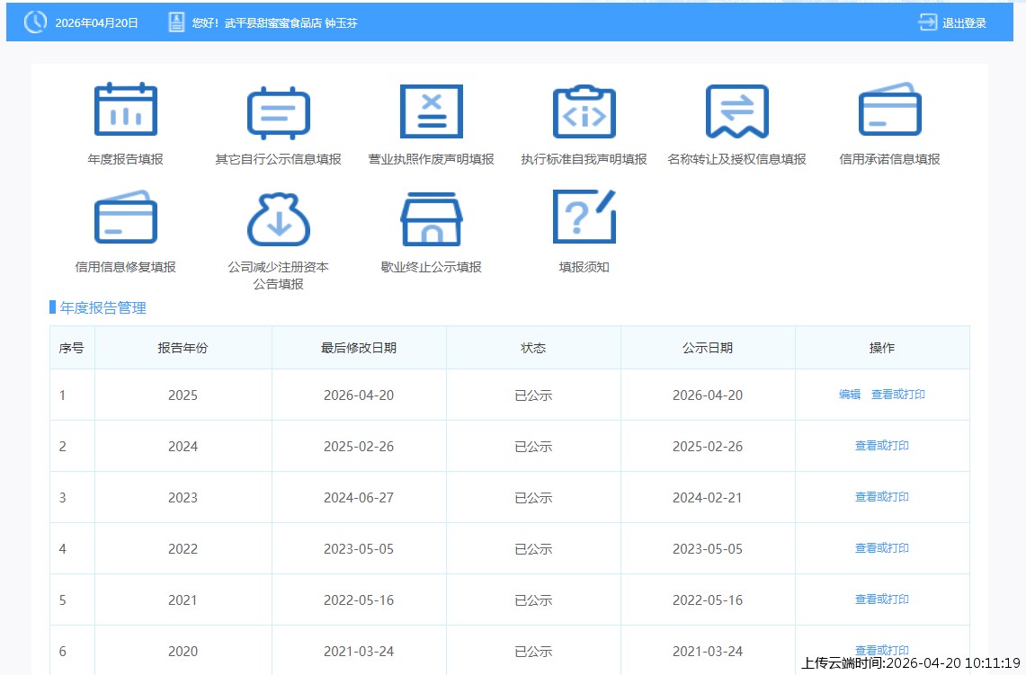Screen dimensions: 1026x675
Task: View or print the 2024 report
Action: 881,446
